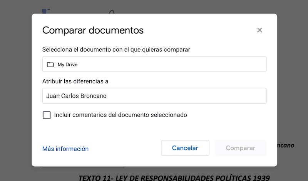Open the Más información link
308x181 pixels.
pyautogui.click(x=65, y=149)
